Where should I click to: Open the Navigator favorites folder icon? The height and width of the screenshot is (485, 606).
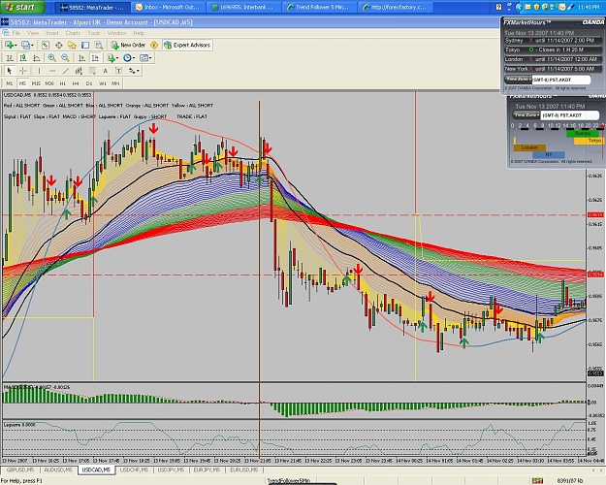pyautogui.click(x=72, y=46)
